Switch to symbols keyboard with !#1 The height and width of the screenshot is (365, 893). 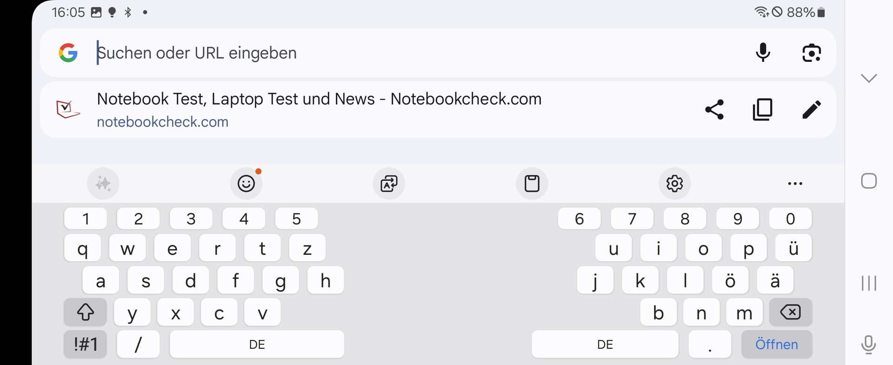85,345
